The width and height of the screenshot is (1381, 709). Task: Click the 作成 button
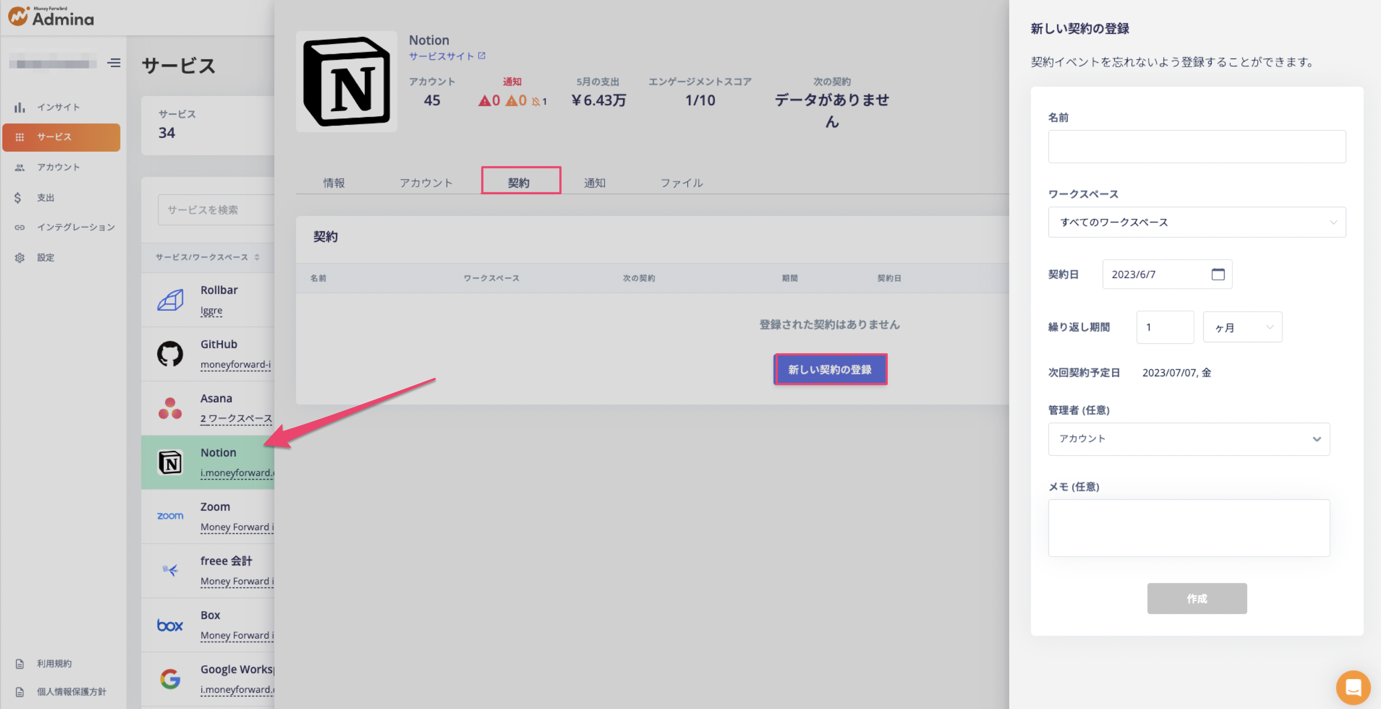point(1197,599)
